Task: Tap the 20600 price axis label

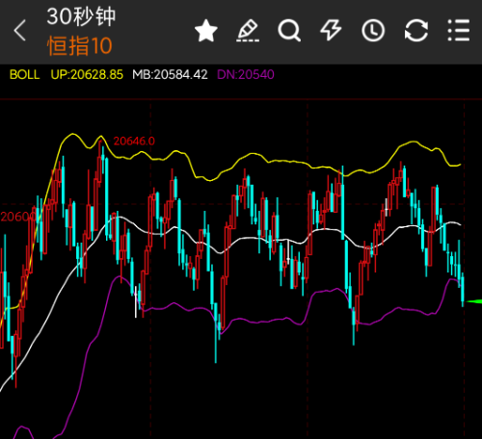Action: tap(17, 217)
